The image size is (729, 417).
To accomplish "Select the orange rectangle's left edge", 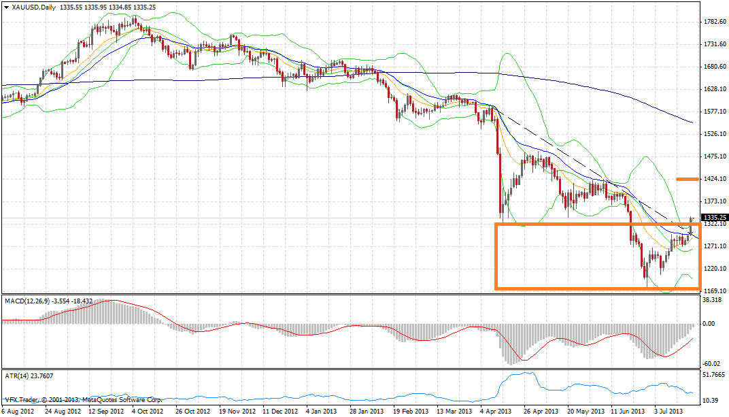I will click(496, 256).
